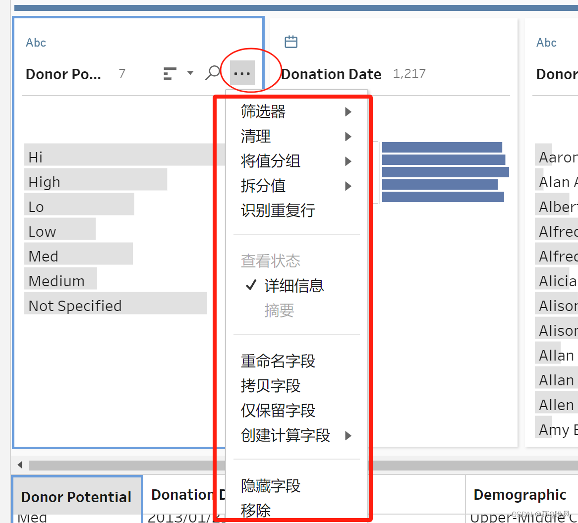This screenshot has width=578, height=523.
Task: Open the sort dropdown arrow
Action: click(x=190, y=73)
